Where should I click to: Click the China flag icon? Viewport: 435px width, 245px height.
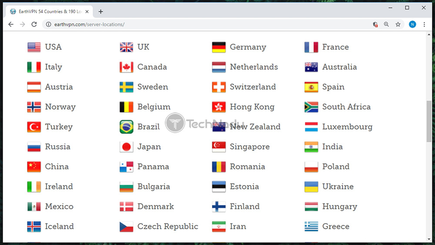[34, 167]
